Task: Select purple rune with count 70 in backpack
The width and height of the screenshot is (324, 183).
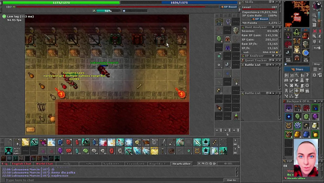Action: tap(315, 117)
